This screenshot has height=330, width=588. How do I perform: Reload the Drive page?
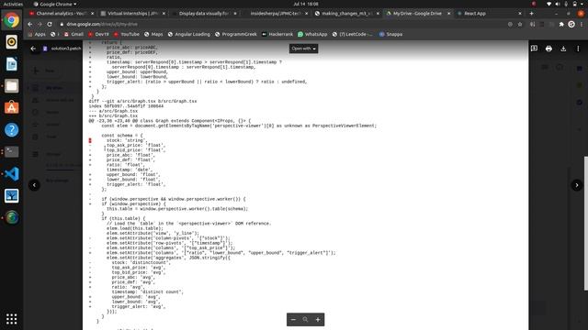click(x=50, y=24)
